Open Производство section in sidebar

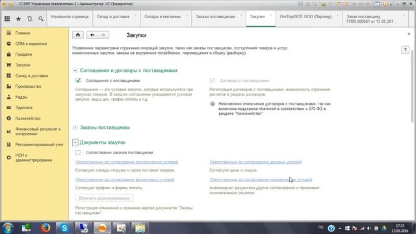28,86
